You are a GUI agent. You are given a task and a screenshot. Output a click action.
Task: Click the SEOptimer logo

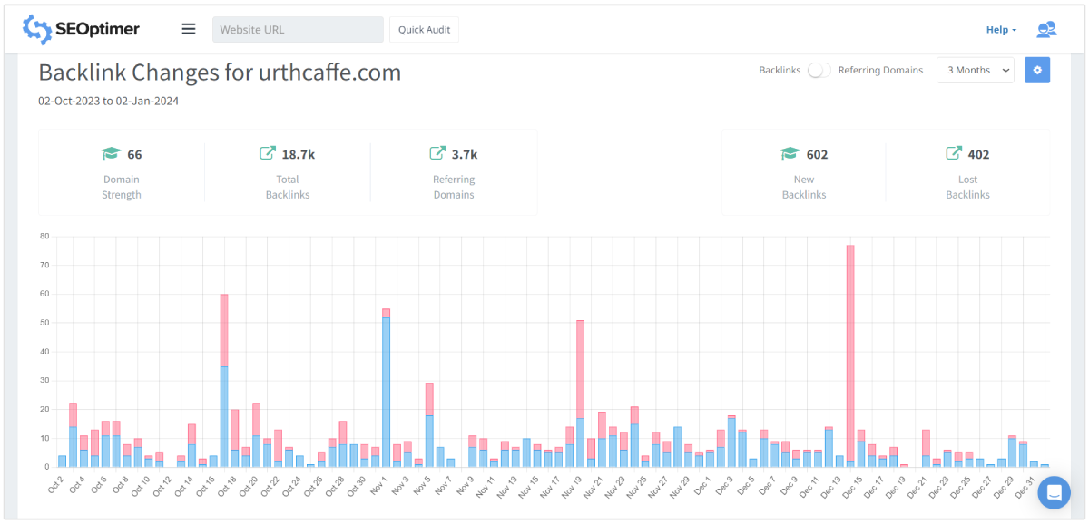pos(80,28)
